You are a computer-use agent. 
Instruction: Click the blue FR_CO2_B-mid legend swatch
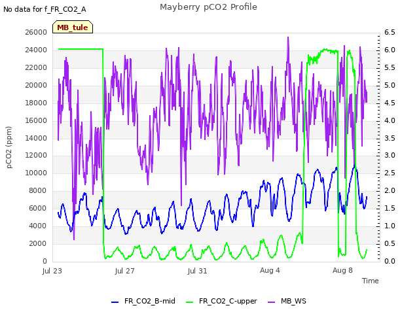tap(115, 302)
